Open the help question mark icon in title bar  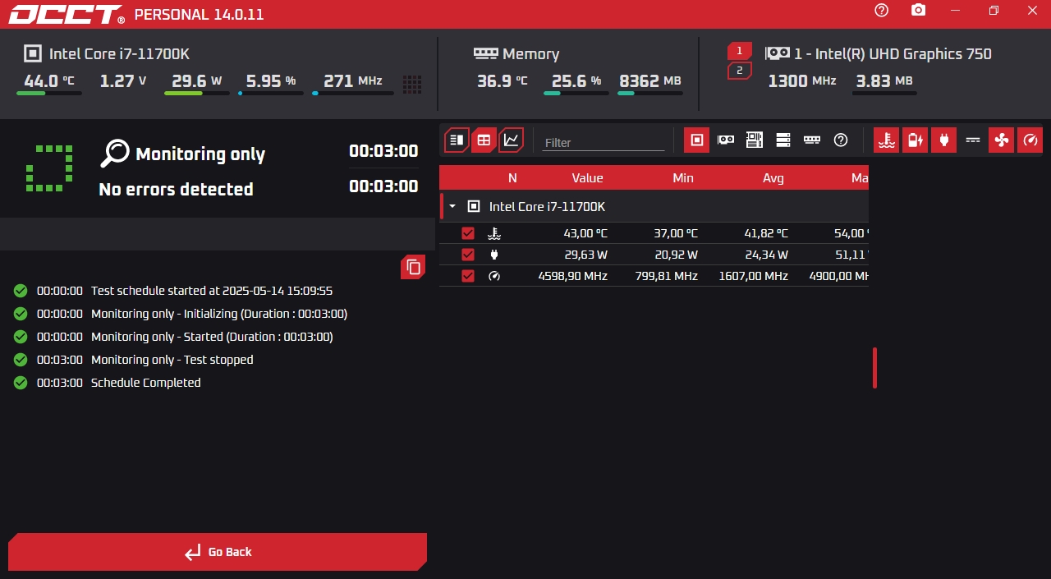[882, 10]
